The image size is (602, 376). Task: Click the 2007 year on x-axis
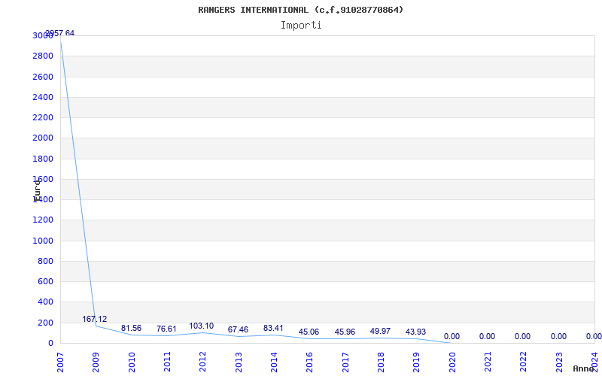pos(60,361)
